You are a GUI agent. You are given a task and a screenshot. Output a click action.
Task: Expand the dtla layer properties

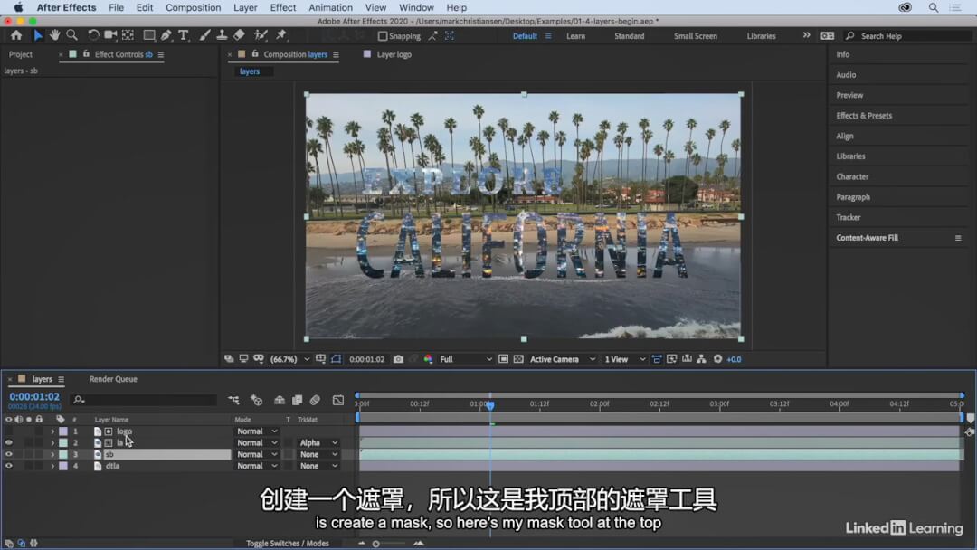pyautogui.click(x=52, y=466)
